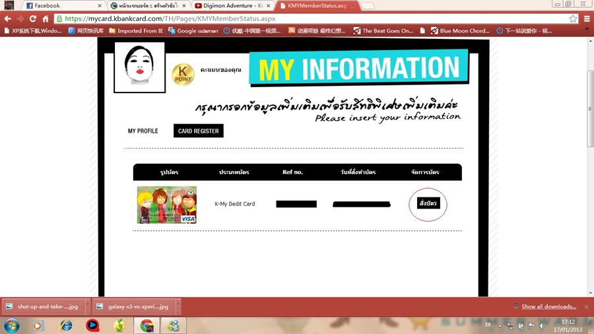
Task: Show hidden system tray icons
Action: click(x=500, y=325)
